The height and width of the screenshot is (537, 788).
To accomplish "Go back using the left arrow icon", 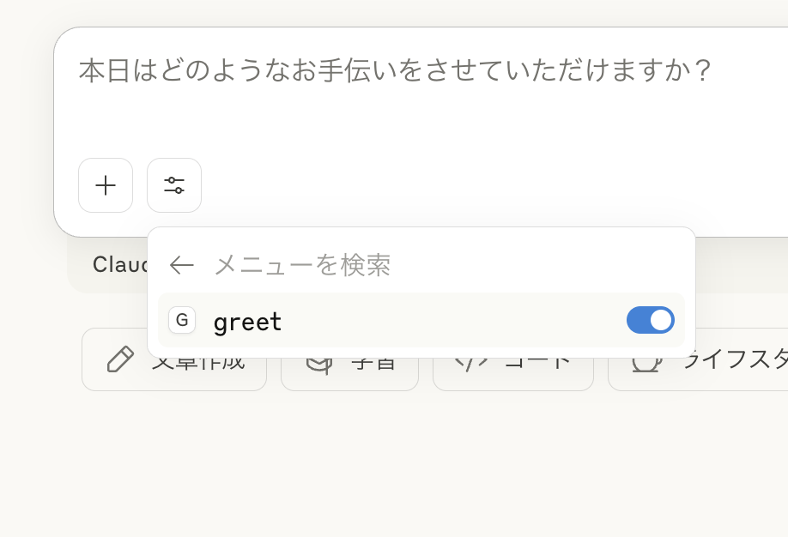I will [181, 265].
